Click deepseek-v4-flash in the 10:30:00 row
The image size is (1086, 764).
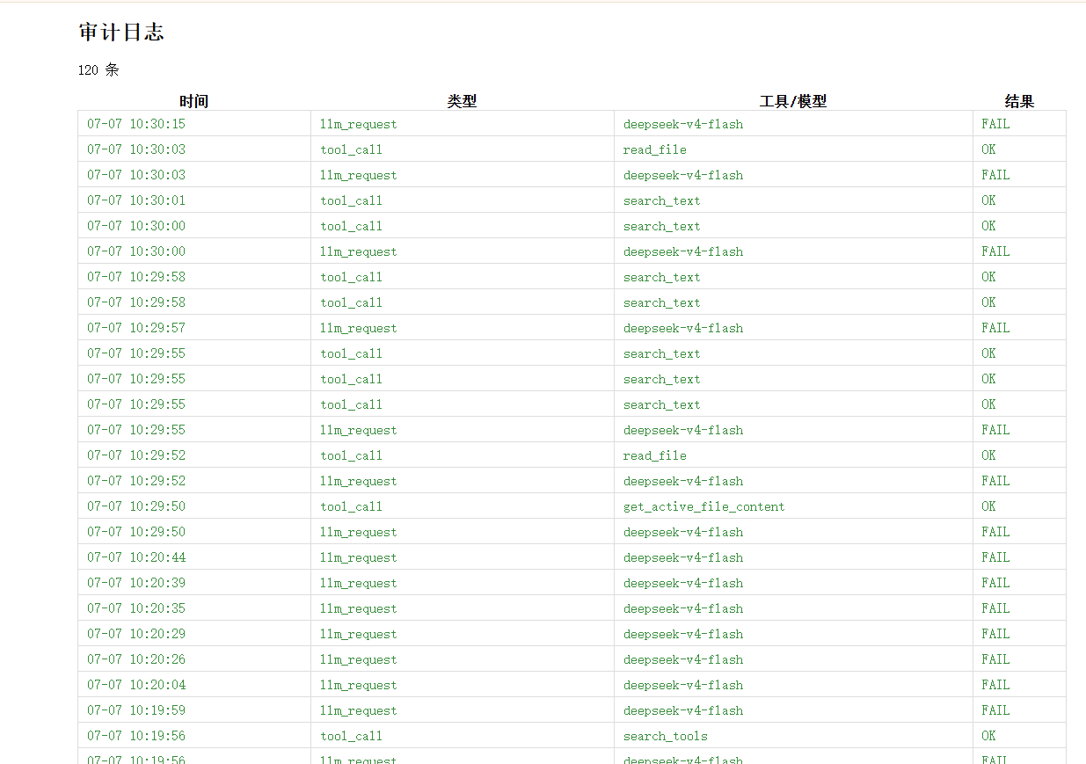click(x=683, y=251)
